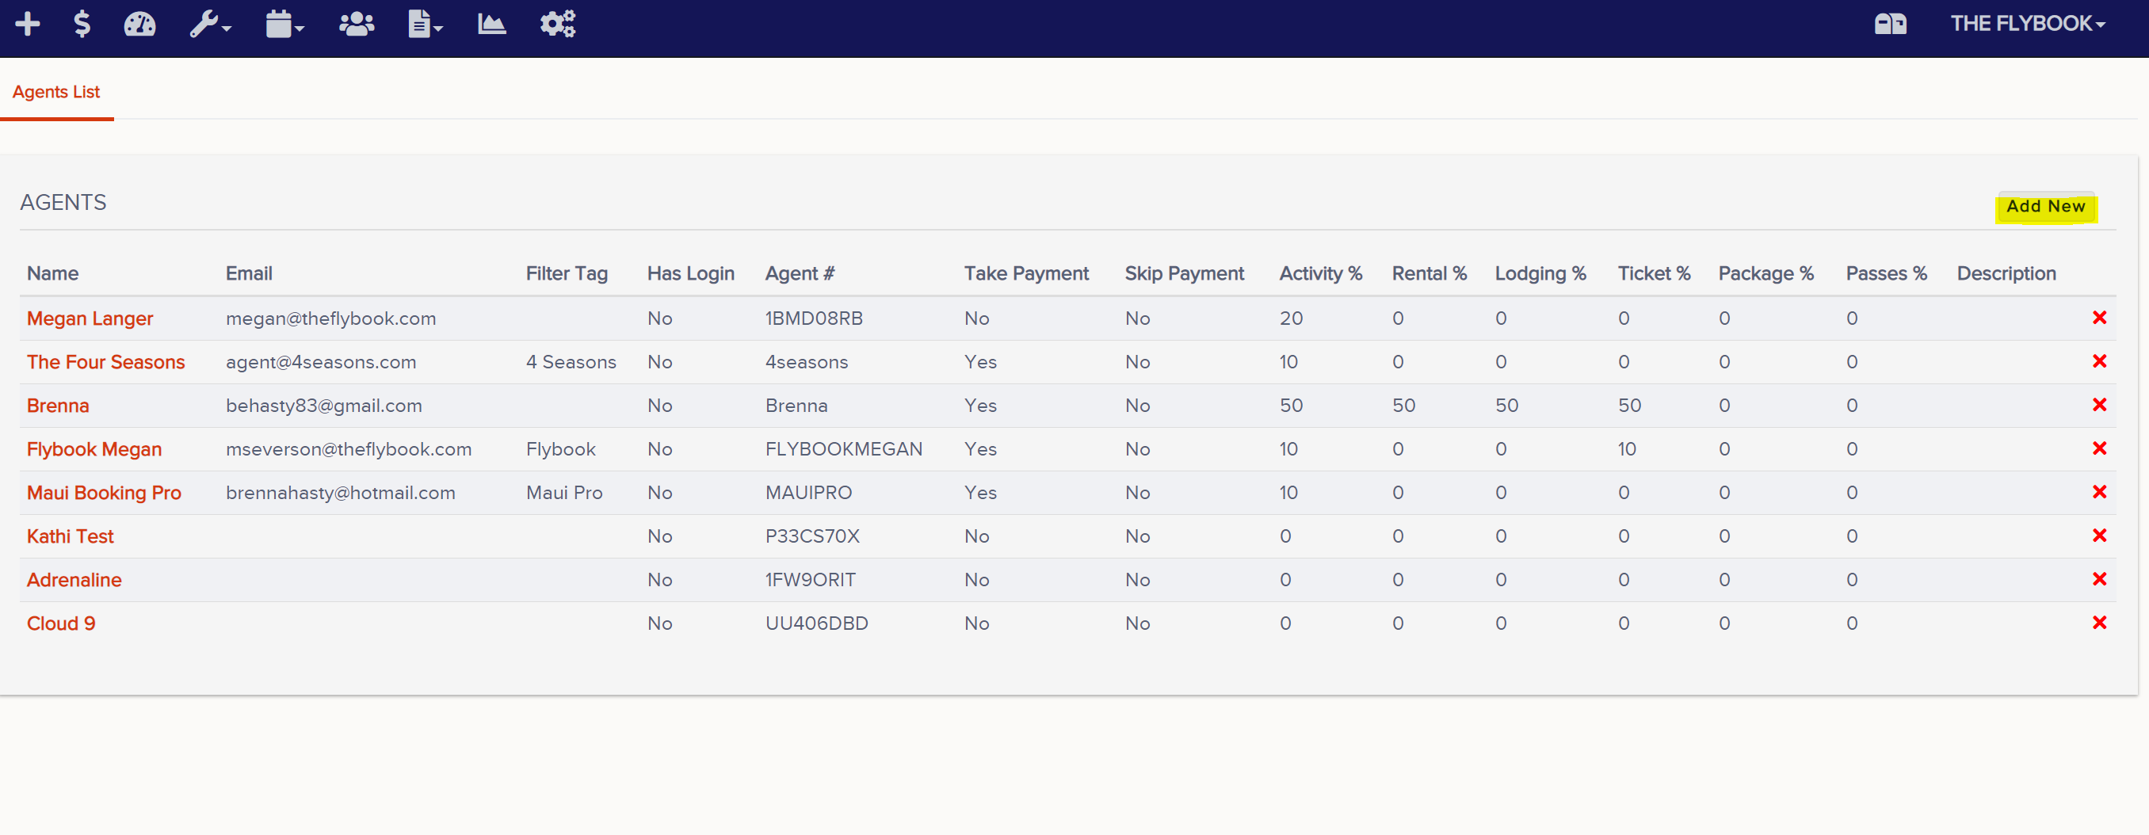The width and height of the screenshot is (2149, 835).
Task: Click Megan Langer's Activity value 20
Action: point(1291,318)
